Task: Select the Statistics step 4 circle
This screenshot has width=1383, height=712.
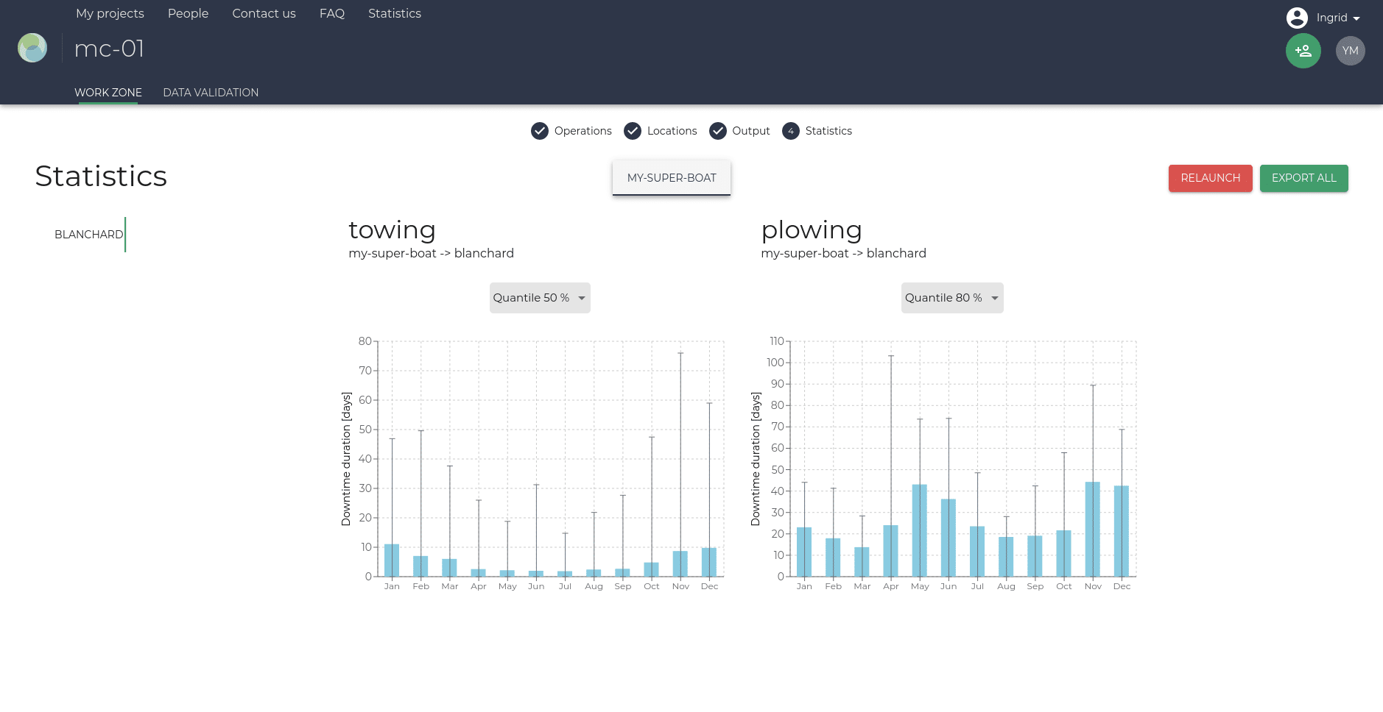Action: pos(790,131)
